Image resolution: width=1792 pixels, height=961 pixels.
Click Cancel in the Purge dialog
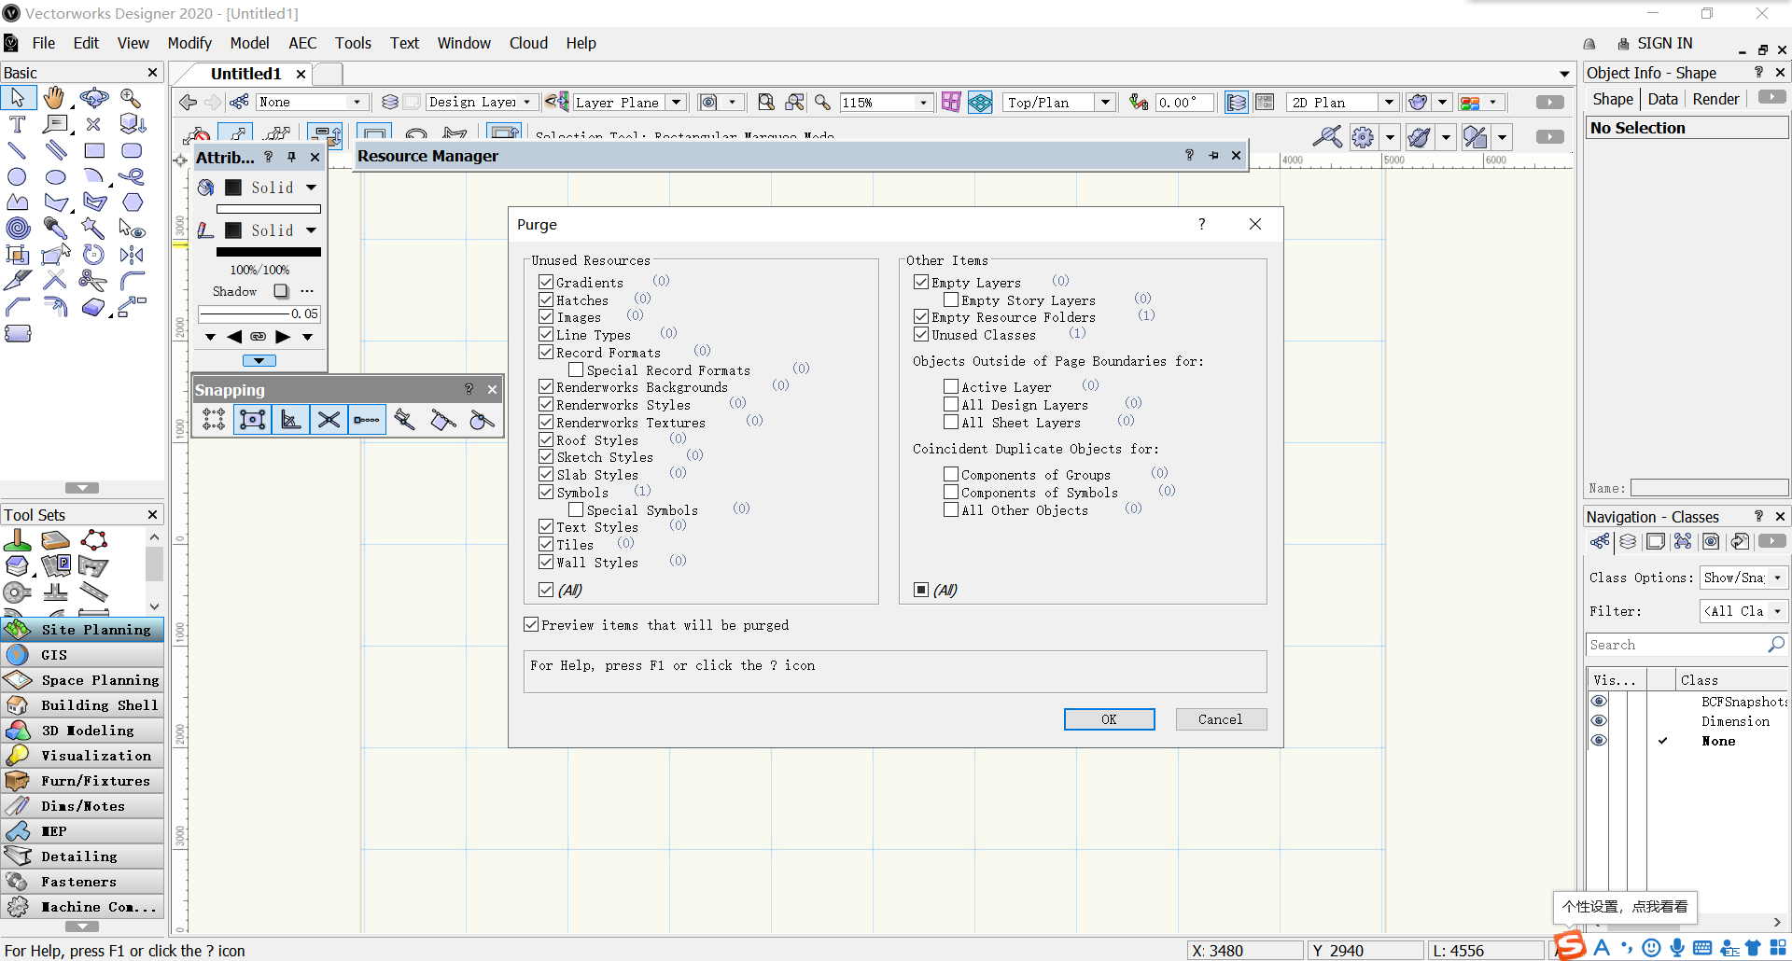[x=1220, y=719]
